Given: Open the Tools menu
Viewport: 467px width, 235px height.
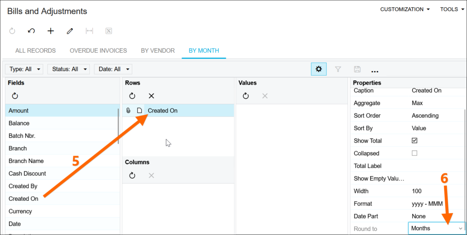Looking at the screenshot, I should point(451,9).
